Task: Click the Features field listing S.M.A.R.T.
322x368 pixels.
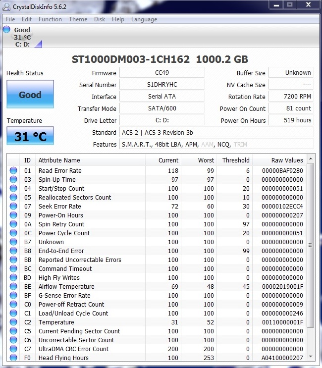Action: click(x=216, y=144)
